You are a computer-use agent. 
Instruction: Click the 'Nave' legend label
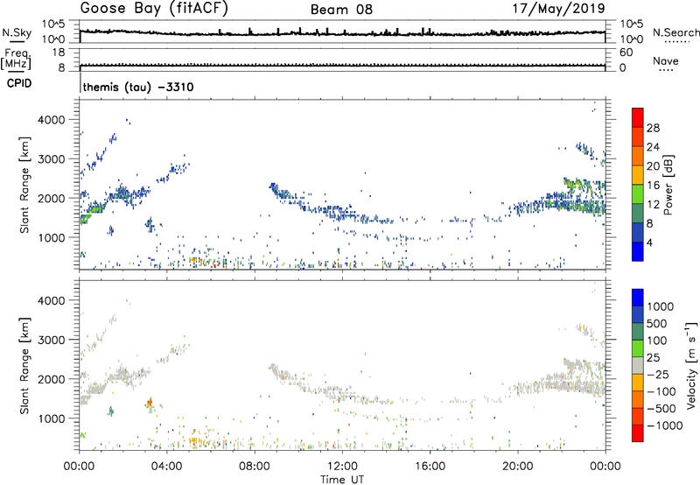click(666, 61)
